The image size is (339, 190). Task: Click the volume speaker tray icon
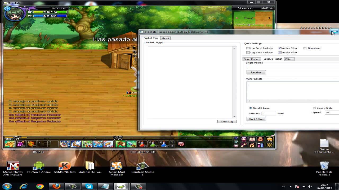coord(310,186)
